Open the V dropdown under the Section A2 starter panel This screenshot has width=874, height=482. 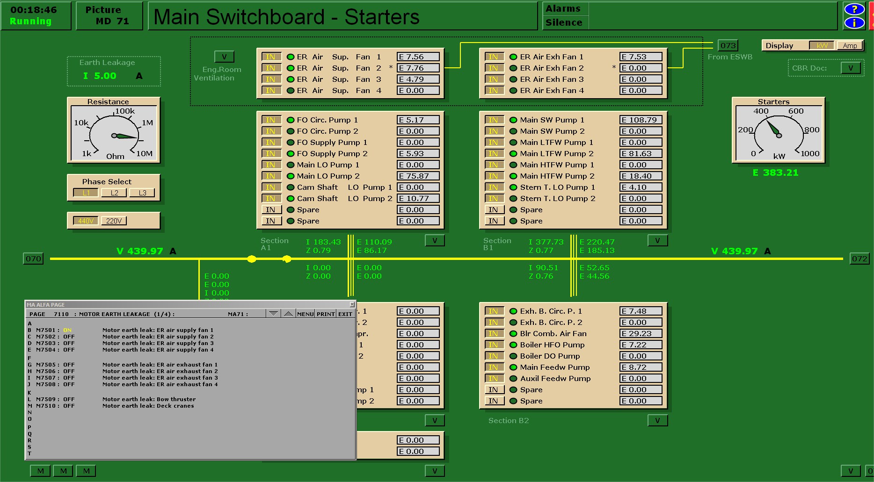point(435,420)
